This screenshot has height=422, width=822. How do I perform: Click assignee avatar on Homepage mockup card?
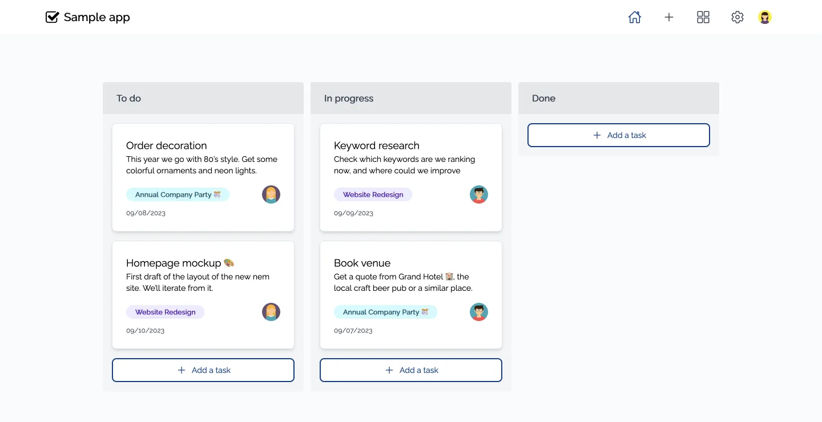point(271,312)
